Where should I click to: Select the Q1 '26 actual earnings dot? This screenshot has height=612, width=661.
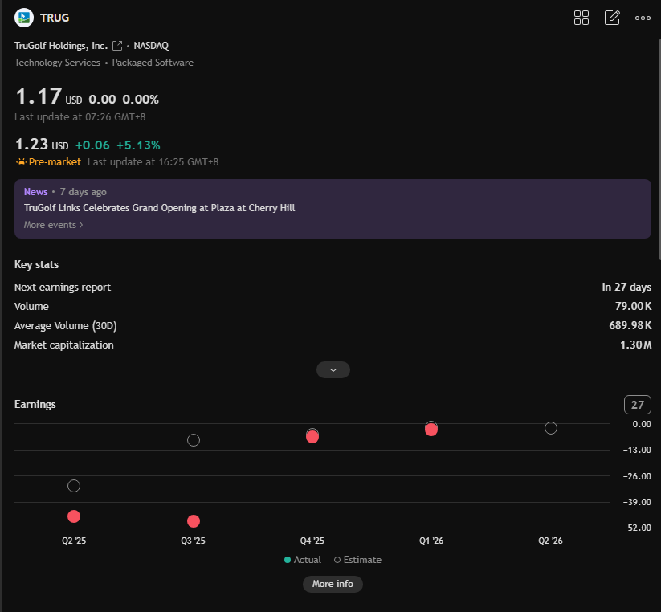pos(431,430)
